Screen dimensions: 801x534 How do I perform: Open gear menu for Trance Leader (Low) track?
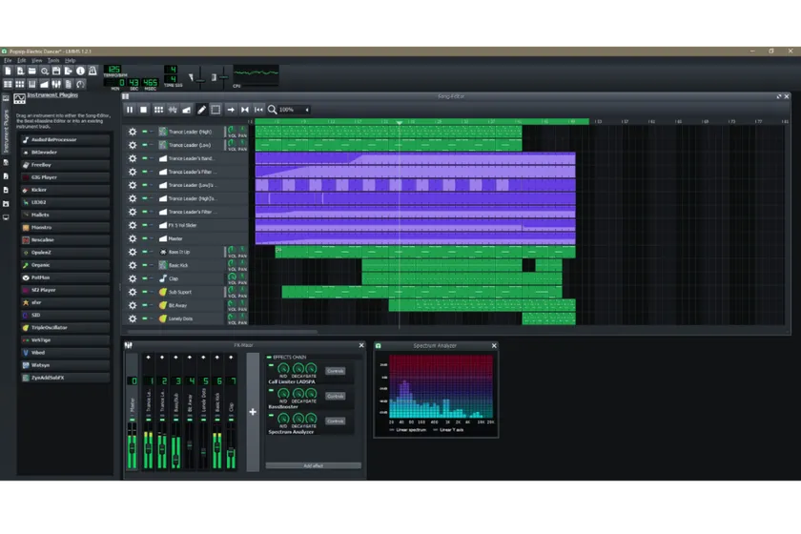[x=133, y=145]
